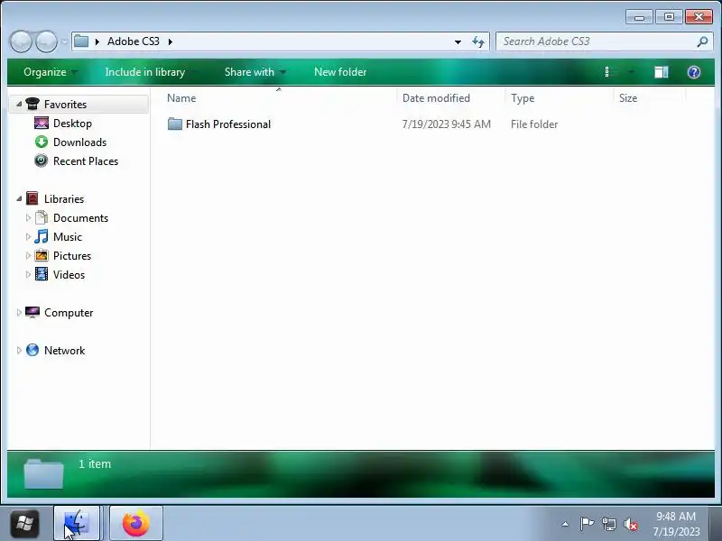Image resolution: width=722 pixels, height=541 pixels.
Task: Click the Music note icon
Action: (x=41, y=236)
